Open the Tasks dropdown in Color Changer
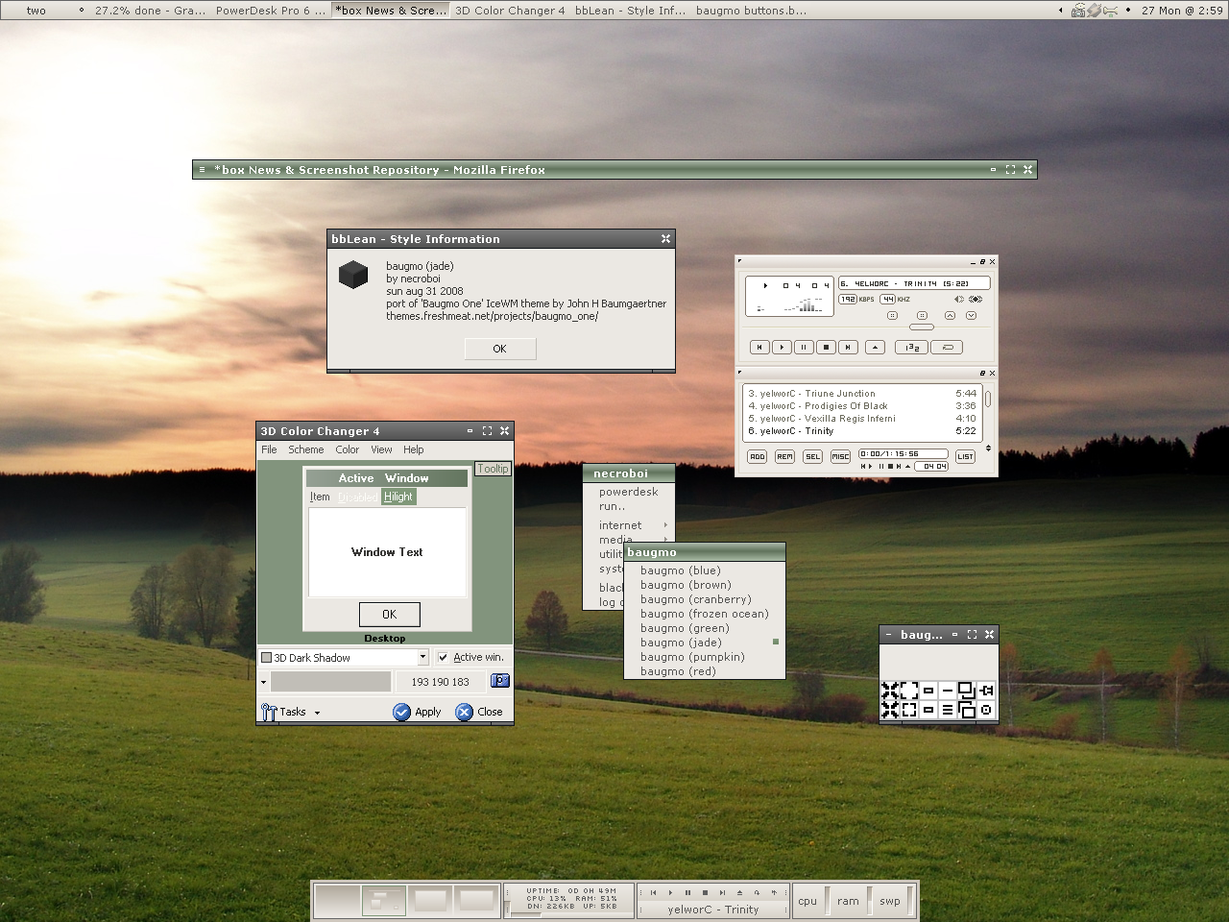Image resolution: width=1229 pixels, height=922 pixels. click(290, 712)
